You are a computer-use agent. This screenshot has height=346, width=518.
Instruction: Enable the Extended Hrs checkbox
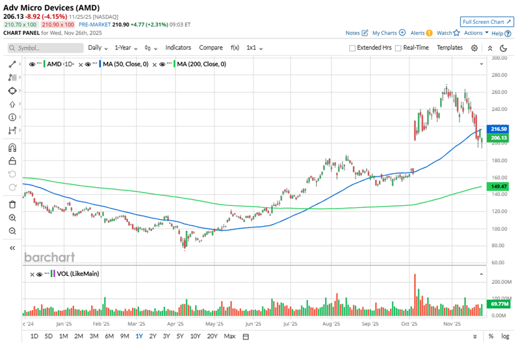pyautogui.click(x=353, y=48)
